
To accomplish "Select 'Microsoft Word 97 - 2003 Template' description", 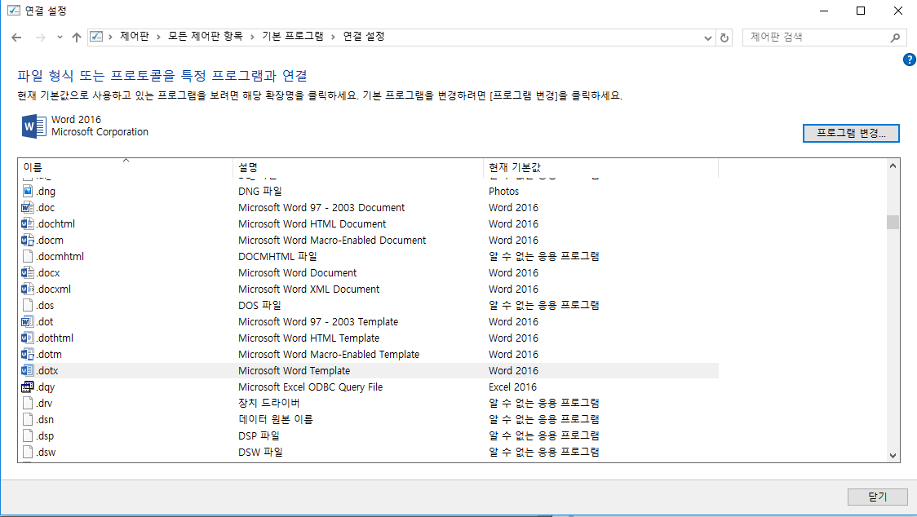I will (x=317, y=321).
